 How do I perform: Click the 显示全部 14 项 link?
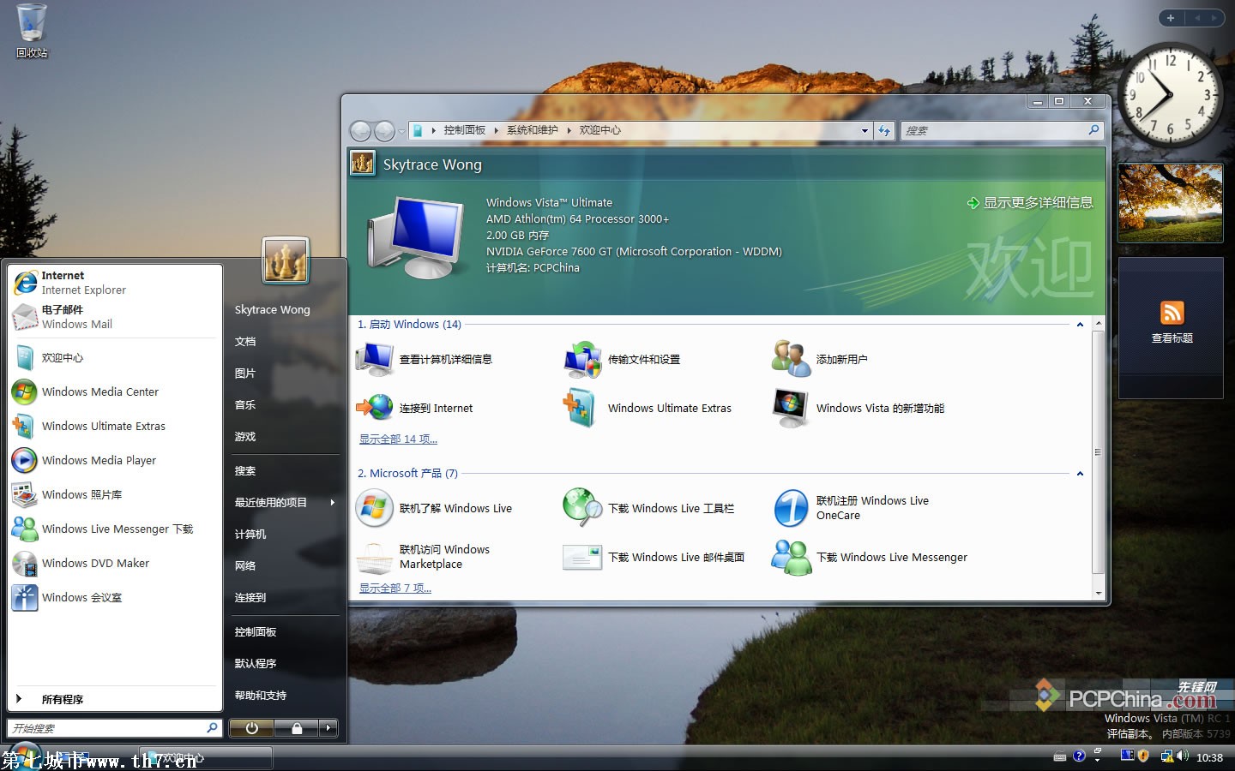click(x=398, y=439)
